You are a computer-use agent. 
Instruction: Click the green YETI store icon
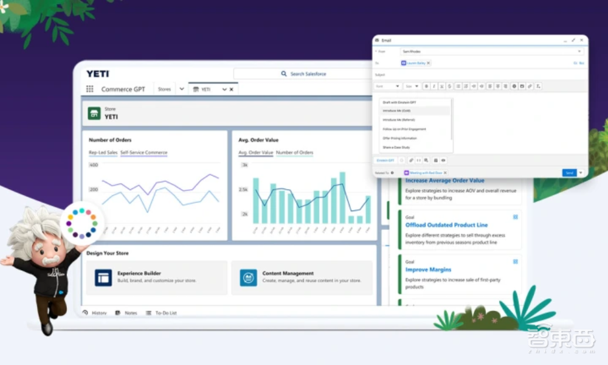pos(94,113)
